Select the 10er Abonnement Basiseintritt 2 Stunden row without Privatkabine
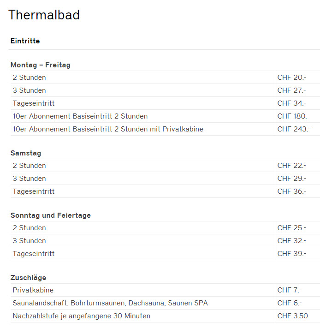Viewport: 320px width, 328px height. tap(80, 116)
